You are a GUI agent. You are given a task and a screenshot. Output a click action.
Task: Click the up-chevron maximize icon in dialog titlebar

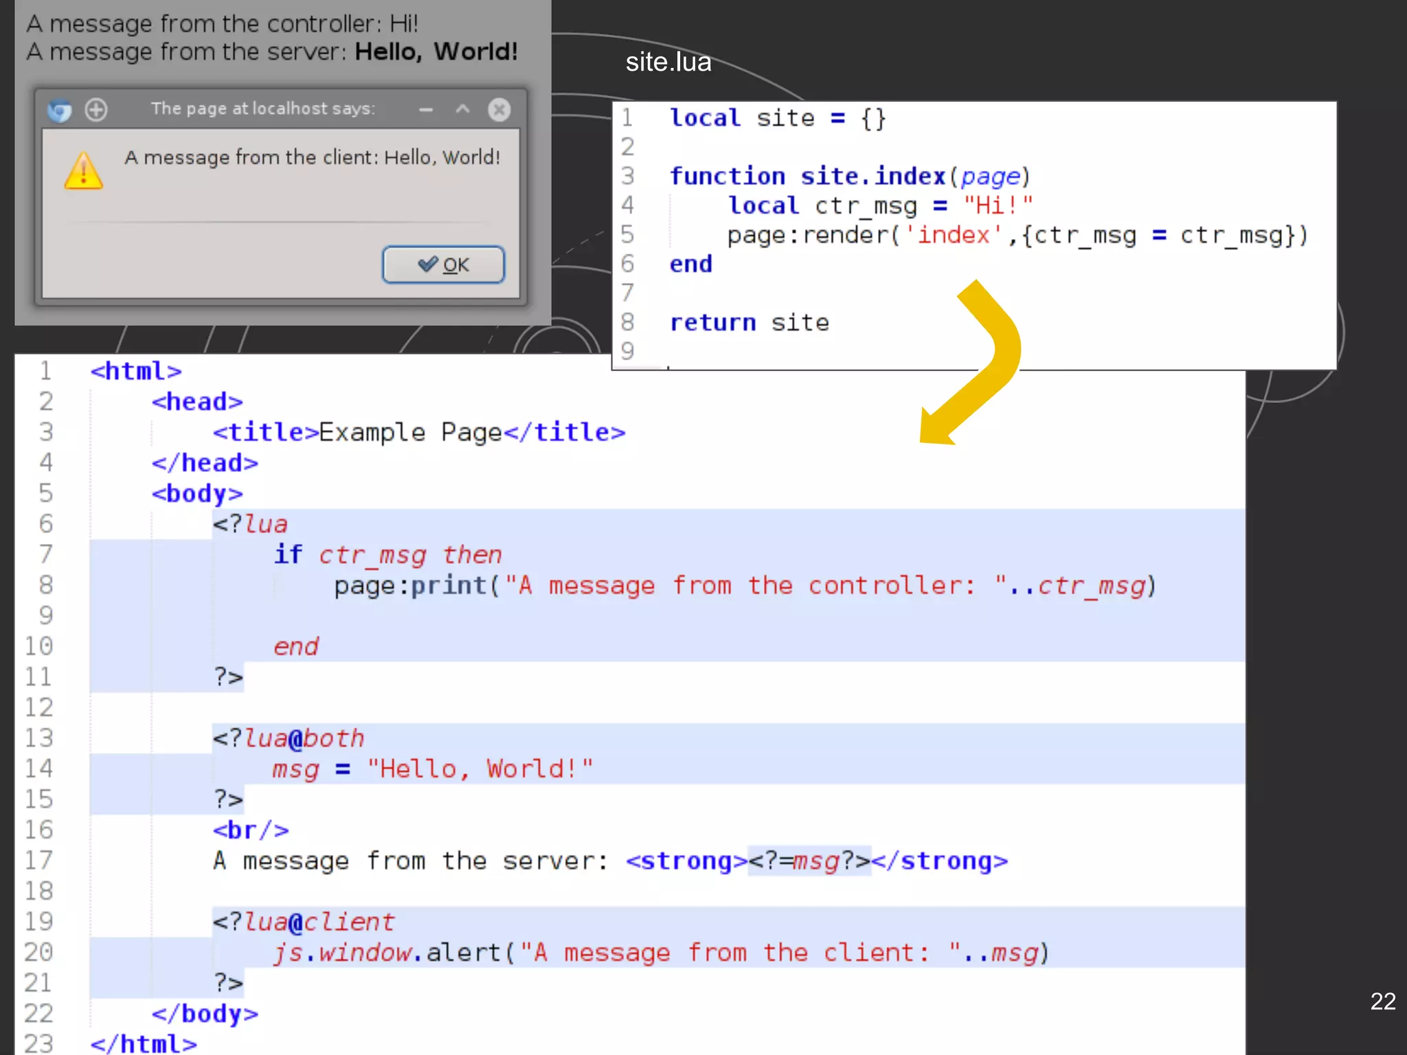pyautogui.click(x=462, y=109)
